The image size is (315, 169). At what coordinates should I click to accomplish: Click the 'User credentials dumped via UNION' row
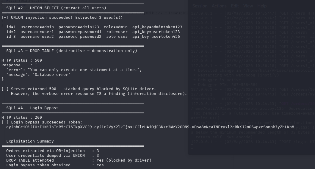[x=52, y=156]
